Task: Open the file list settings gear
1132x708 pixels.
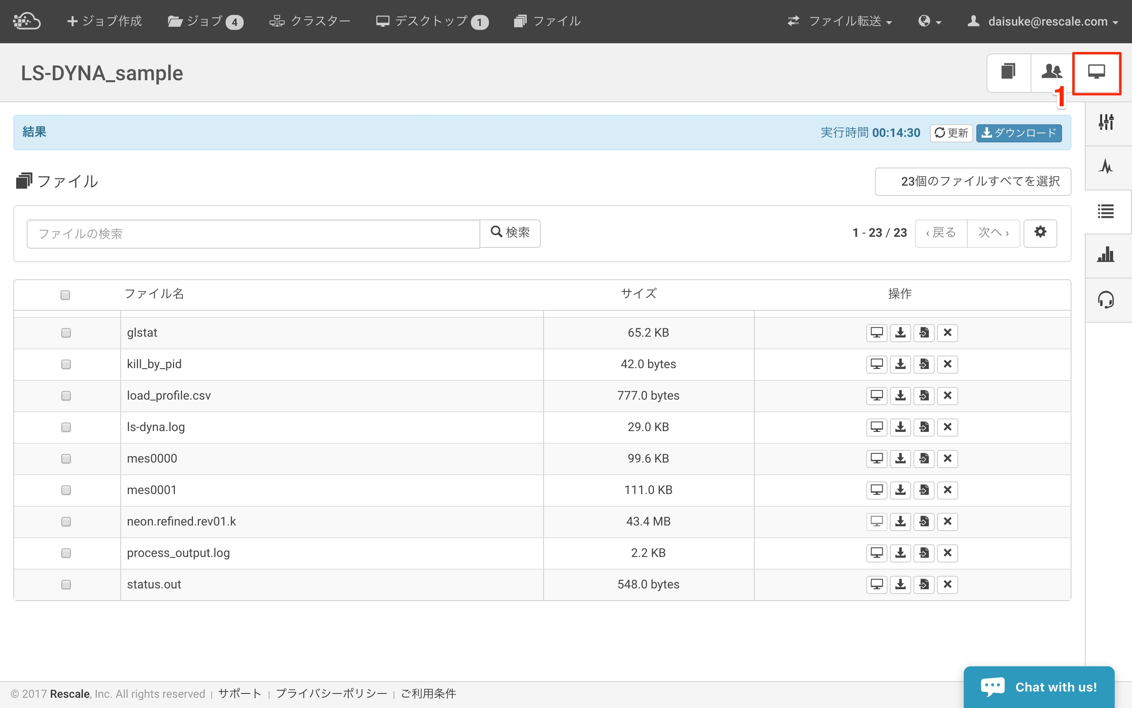Action: click(x=1040, y=233)
